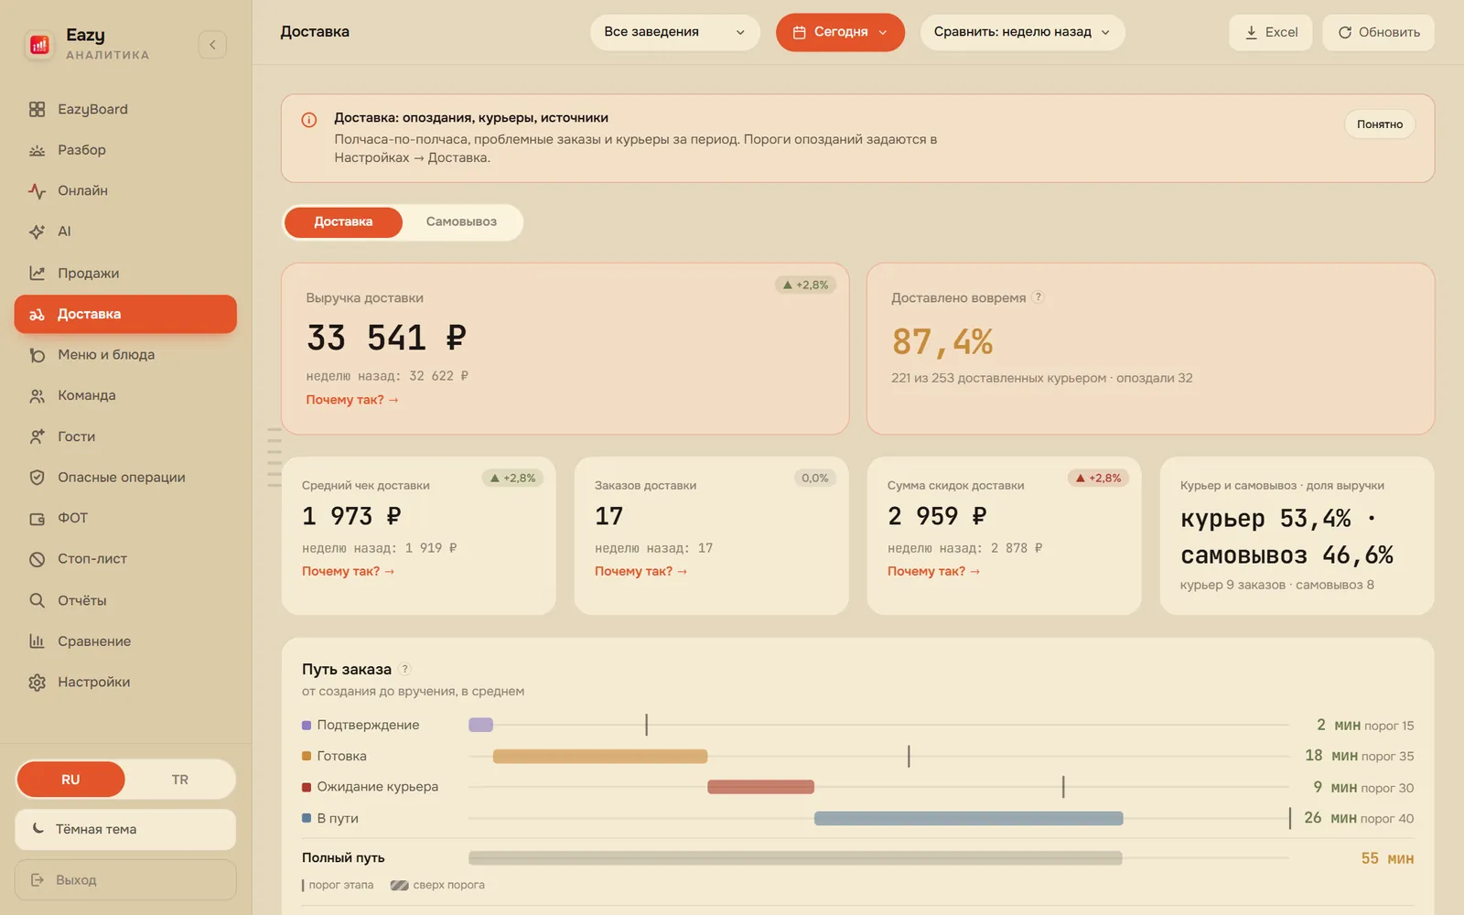Screen dimensions: 1464x915
Task: Click the info icon in the banner
Action: point(309,120)
